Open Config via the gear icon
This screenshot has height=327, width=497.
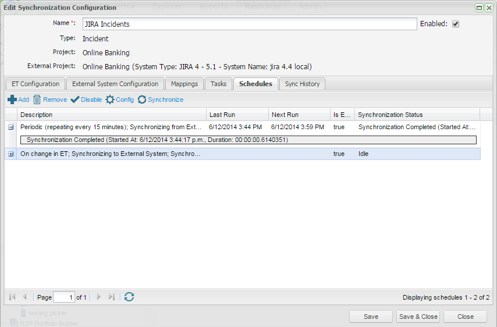[110, 99]
